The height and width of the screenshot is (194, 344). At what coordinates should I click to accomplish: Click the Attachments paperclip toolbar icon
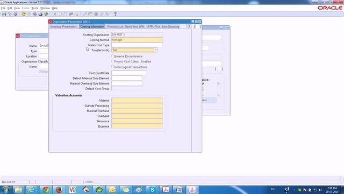click(102, 14)
